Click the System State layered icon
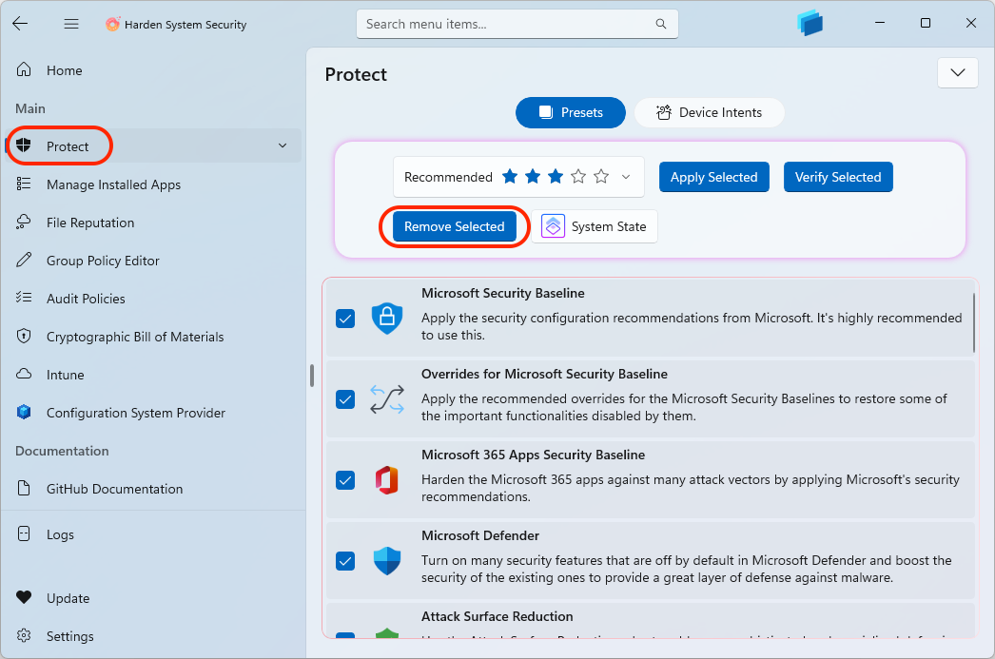Screen dimensions: 995x659 pyautogui.click(x=553, y=226)
